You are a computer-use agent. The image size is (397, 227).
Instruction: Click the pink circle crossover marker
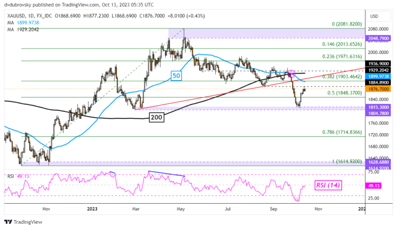pyautogui.click(x=291, y=72)
